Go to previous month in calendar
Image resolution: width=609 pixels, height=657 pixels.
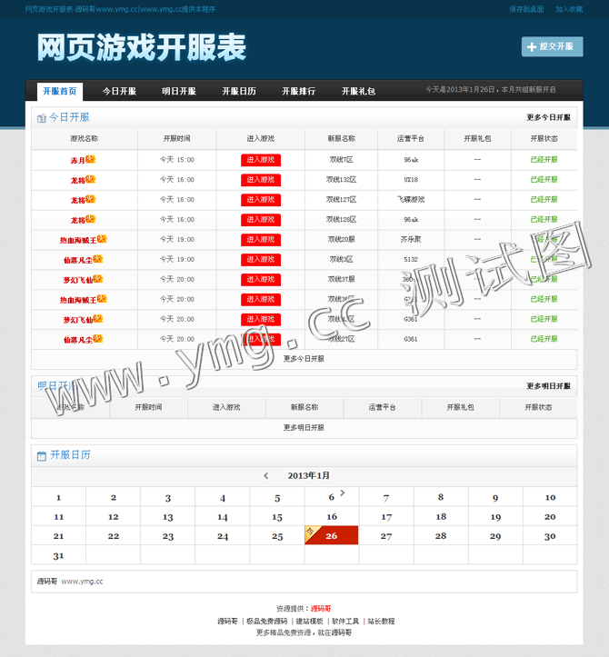[265, 475]
